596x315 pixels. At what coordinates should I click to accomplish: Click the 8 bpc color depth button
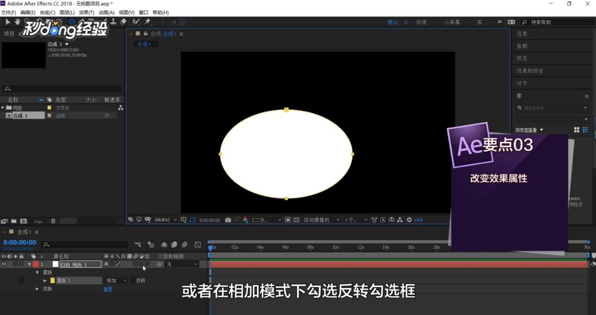click(x=38, y=221)
